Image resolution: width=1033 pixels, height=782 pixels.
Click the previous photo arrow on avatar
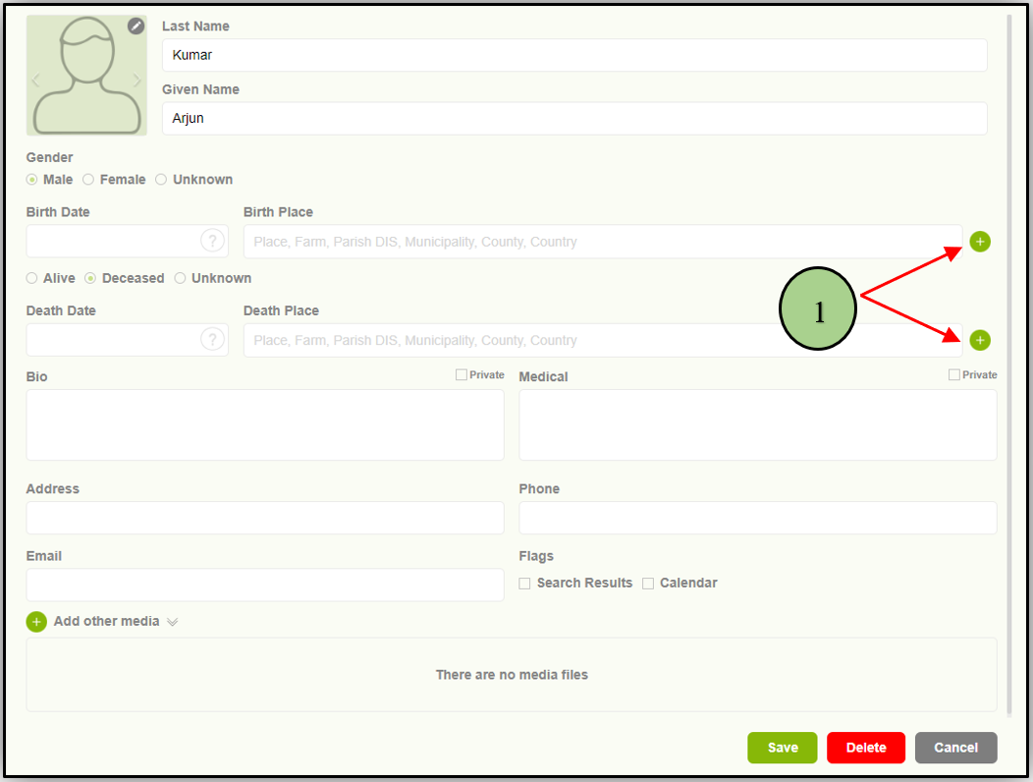click(x=36, y=81)
